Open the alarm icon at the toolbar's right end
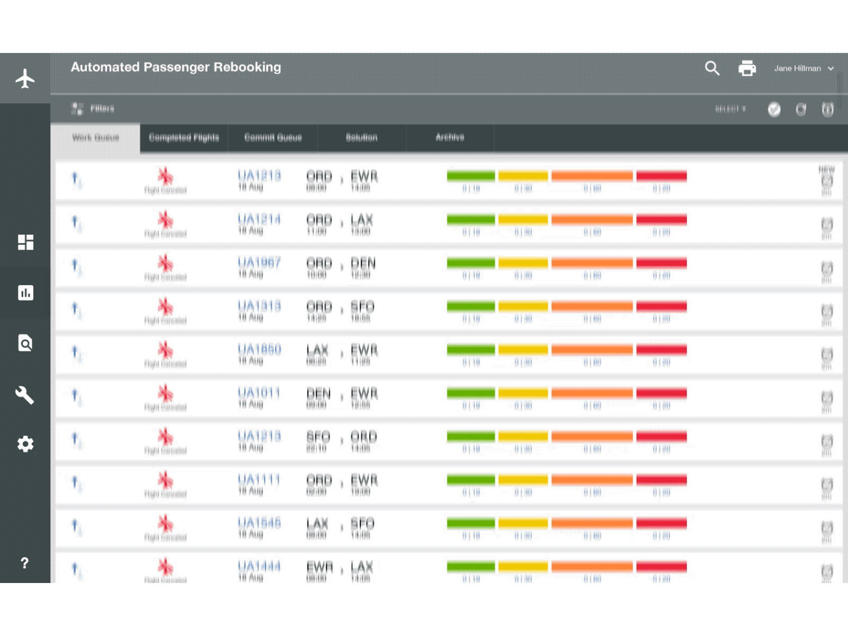The width and height of the screenshot is (848, 636). (827, 110)
